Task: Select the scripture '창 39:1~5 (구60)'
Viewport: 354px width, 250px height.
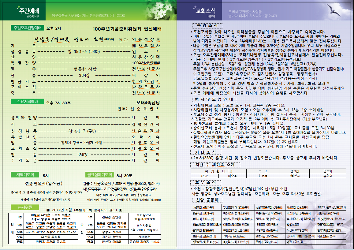Action: [84, 51]
